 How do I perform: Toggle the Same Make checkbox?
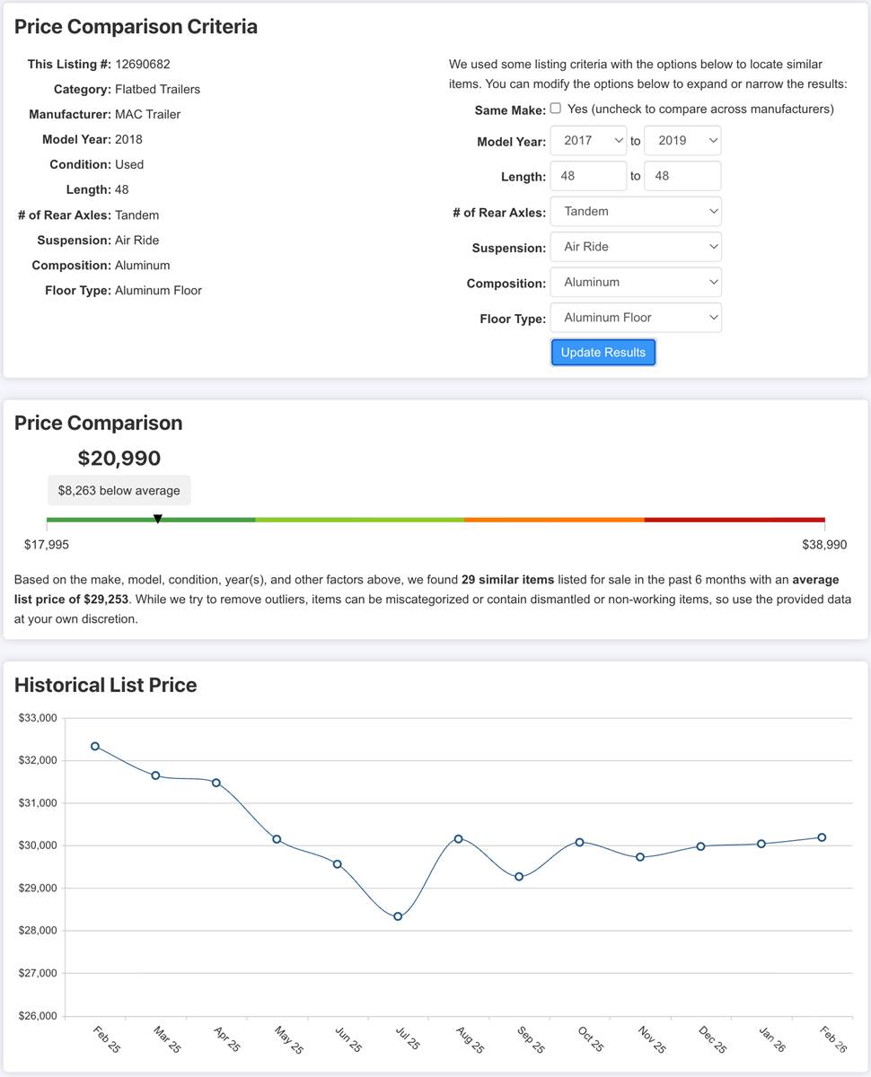point(556,109)
